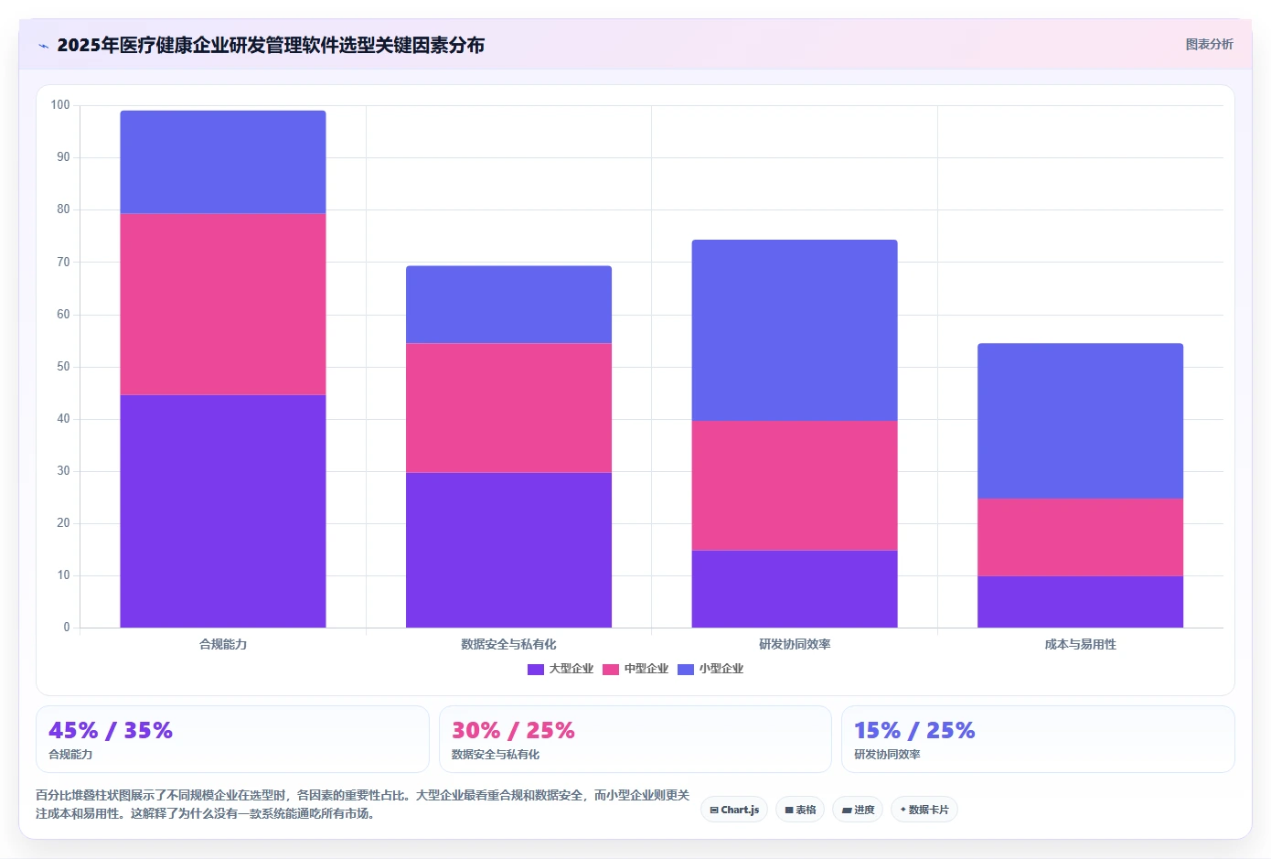The image size is (1271, 859).
Task: Click the diamond icon inside the 数据卡片 tag
Action: pyautogui.click(x=903, y=810)
